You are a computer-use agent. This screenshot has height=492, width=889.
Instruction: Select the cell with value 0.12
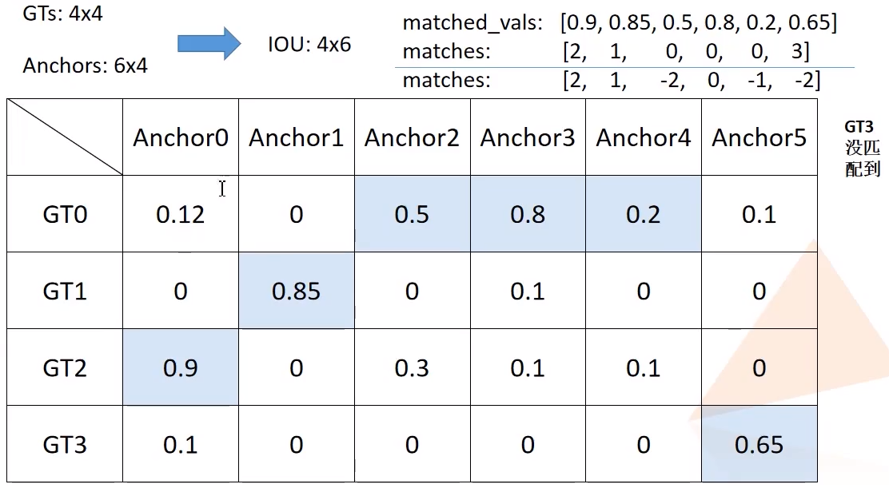click(181, 214)
